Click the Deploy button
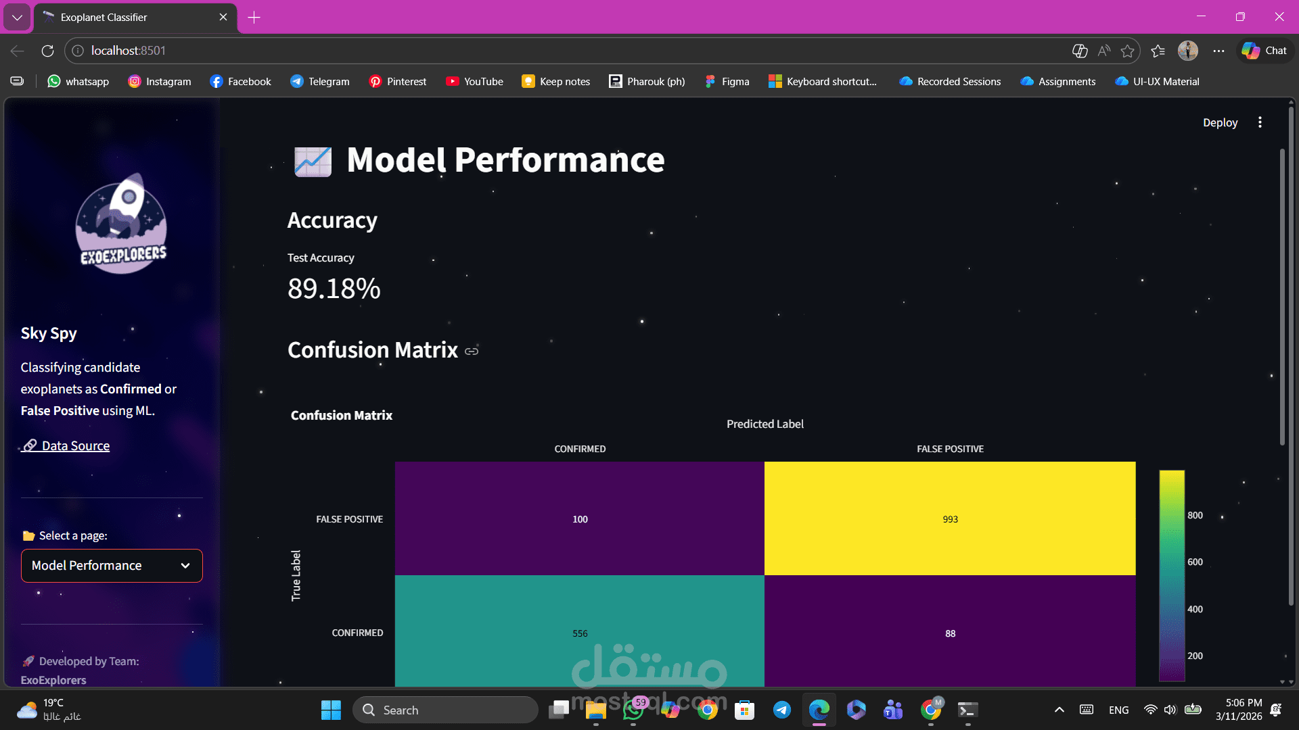 (x=1220, y=122)
